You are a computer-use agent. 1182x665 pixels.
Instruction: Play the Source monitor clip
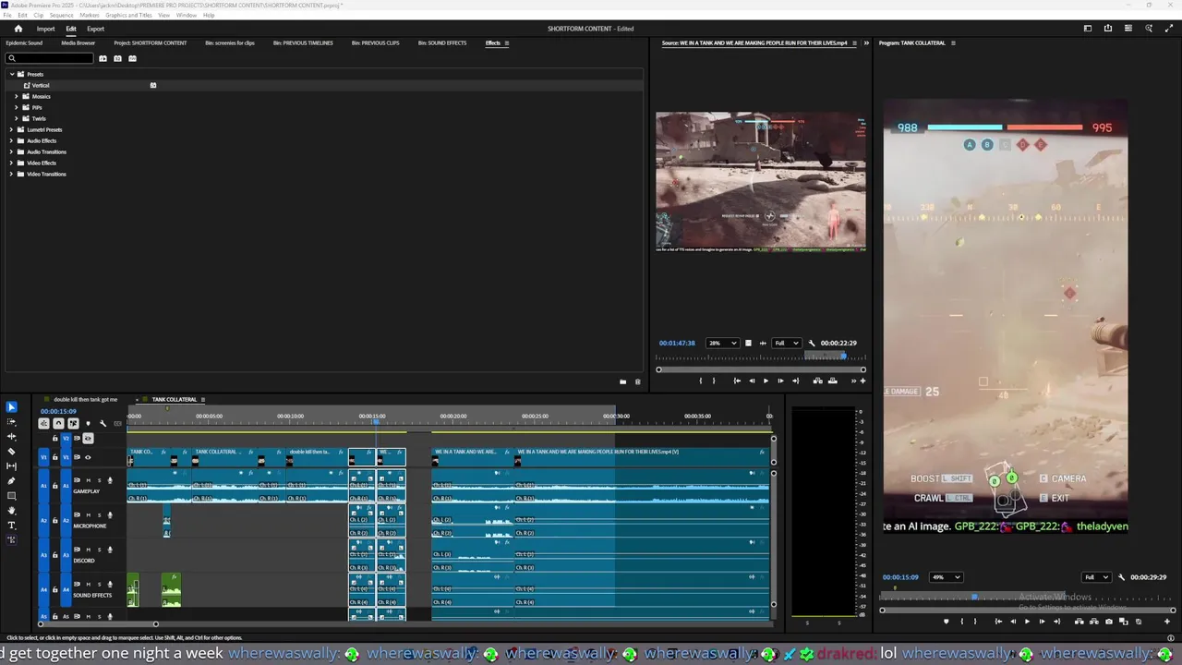click(x=766, y=381)
